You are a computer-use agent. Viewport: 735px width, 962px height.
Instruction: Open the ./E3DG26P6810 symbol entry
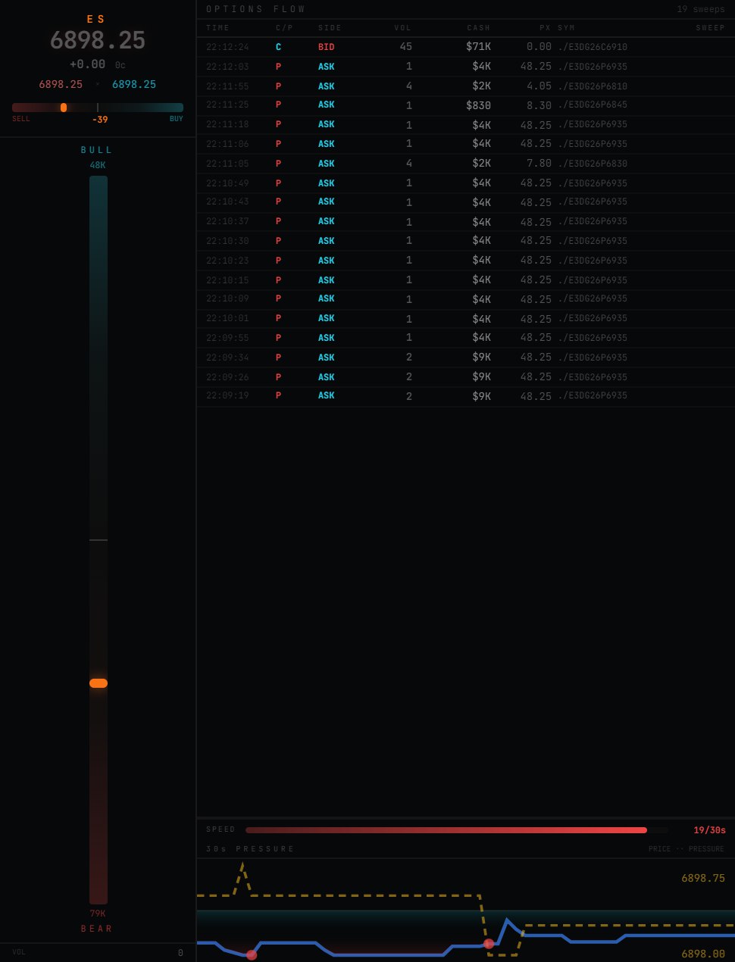593,86
